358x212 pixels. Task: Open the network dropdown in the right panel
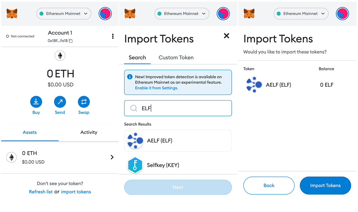tap(301, 14)
